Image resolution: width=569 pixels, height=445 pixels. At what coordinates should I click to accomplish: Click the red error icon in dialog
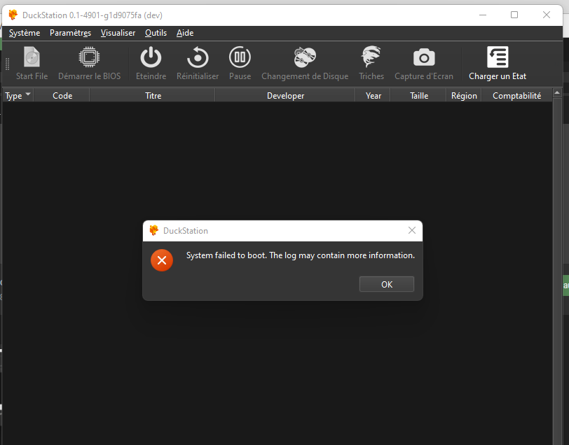162,260
